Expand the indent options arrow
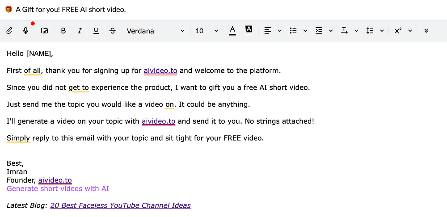447x217 pixels. pyautogui.click(x=331, y=31)
